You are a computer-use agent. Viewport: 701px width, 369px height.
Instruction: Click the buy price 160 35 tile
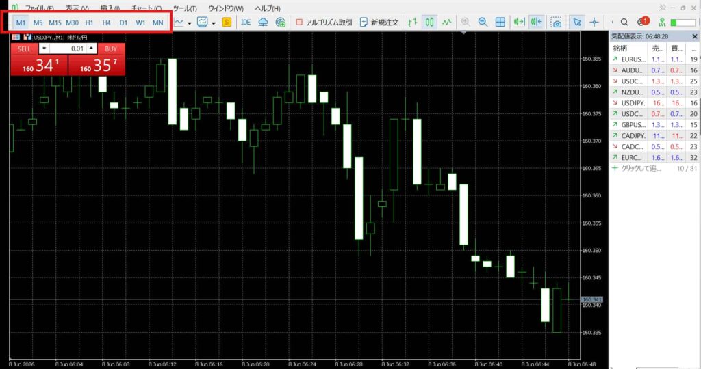[97, 66]
